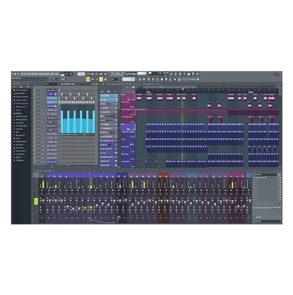The width and height of the screenshot is (293, 295).
Task: Expand the Soundfonts folder
Action: coord(19,154)
